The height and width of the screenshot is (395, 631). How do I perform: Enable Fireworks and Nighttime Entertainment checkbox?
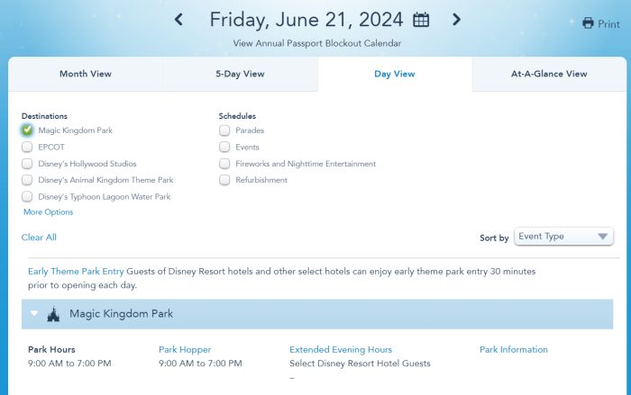tap(224, 164)
